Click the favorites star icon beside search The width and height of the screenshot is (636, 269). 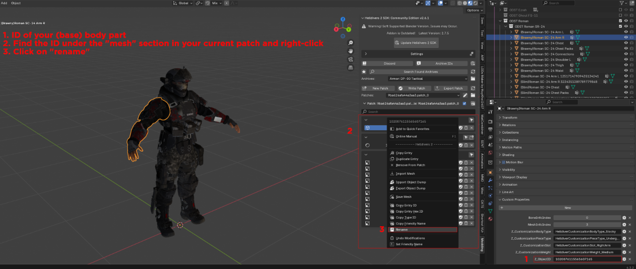coord(364,71)
